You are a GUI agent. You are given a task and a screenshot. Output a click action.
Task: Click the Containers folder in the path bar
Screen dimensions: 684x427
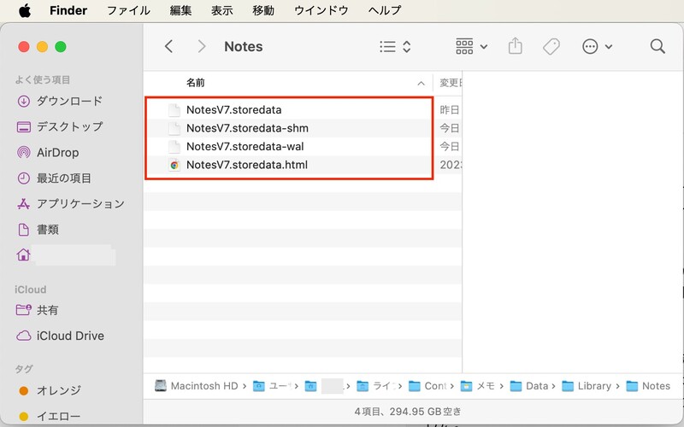427,386
